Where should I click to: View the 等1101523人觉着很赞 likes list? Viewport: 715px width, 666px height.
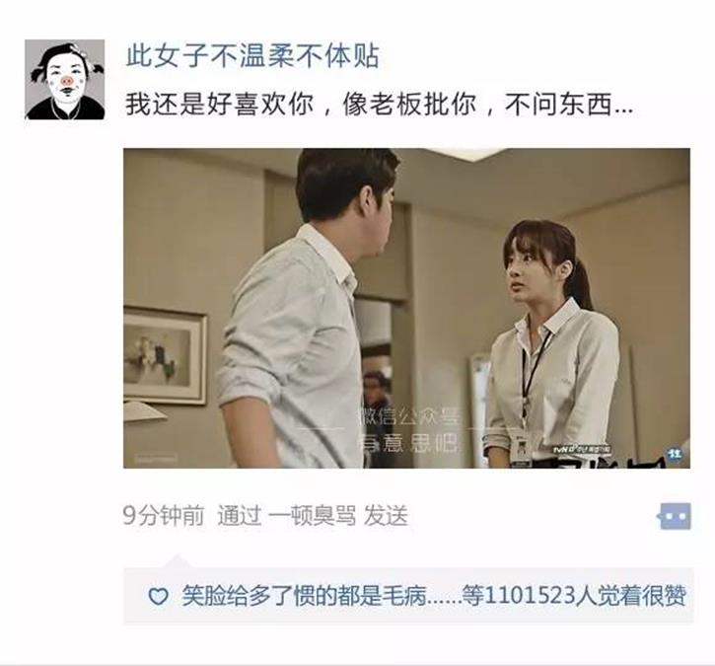(x=575, y=596)
